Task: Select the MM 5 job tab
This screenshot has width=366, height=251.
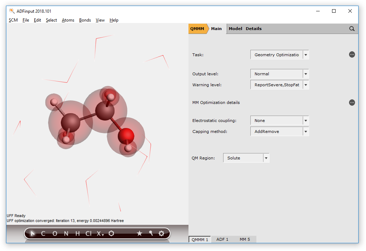Action: click(x=245, y=239)
